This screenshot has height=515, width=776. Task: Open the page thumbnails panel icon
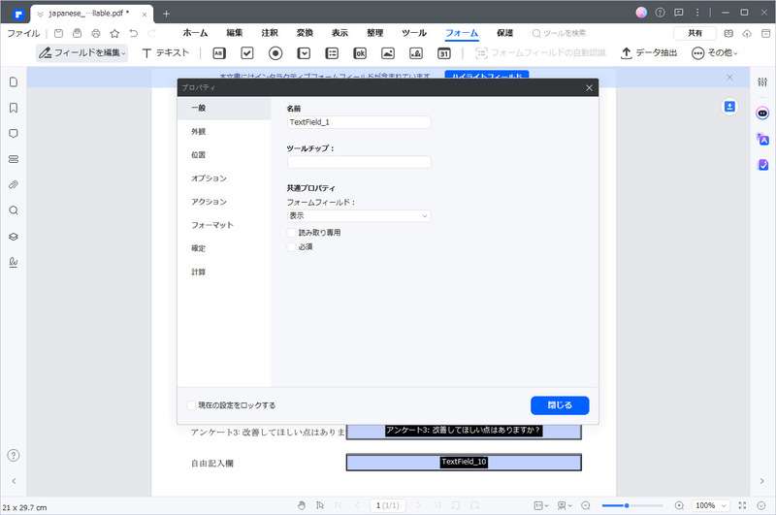point(14,81)
